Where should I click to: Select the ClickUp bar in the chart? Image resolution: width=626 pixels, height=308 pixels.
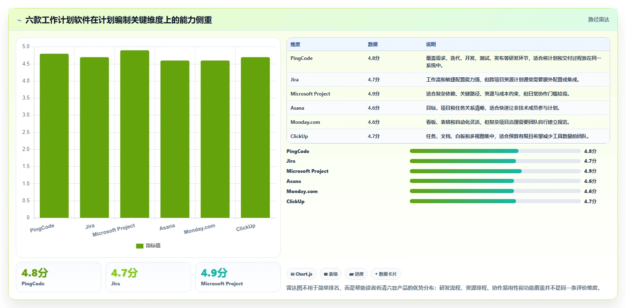(255, 138)
